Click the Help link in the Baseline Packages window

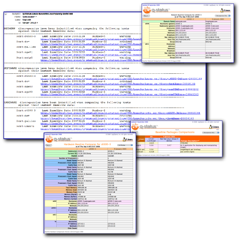[x=217, y=130]
